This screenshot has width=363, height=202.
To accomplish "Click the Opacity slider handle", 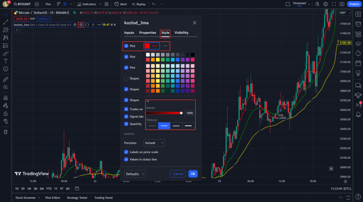I will click(x=181, y=113).
